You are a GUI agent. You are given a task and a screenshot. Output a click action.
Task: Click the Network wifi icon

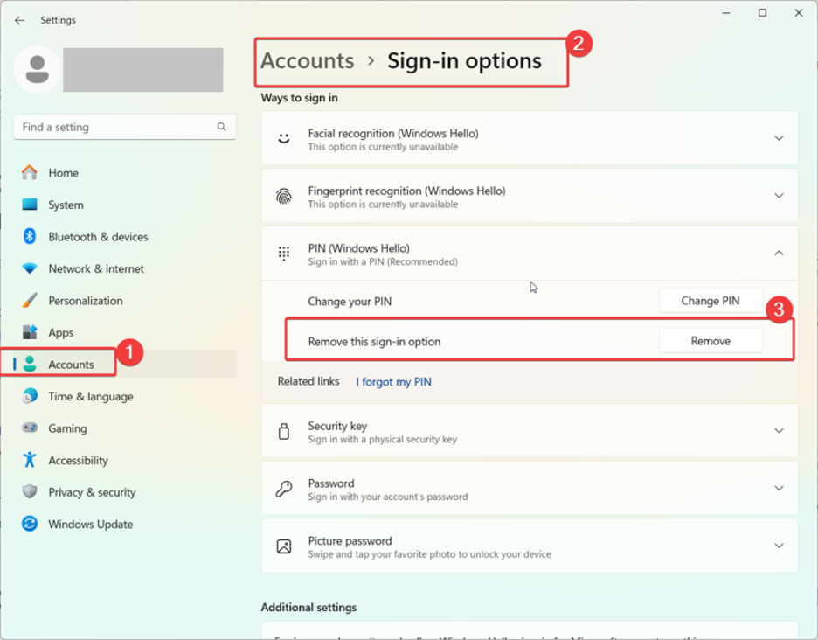[x=30, y=268]
